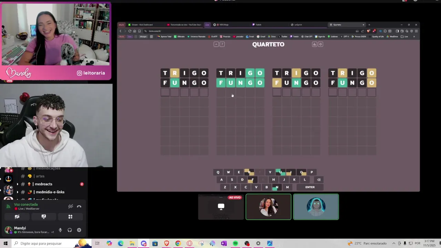
Task: Open Chrome from the taskbar
Action: pos(178,244)
